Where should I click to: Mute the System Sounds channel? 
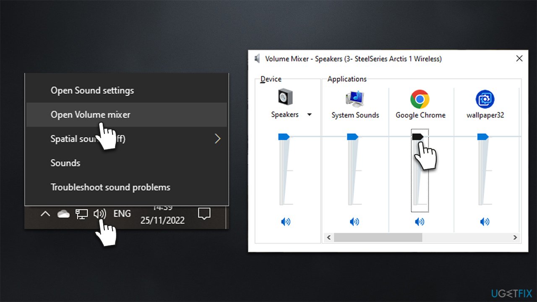coord(355,221)
